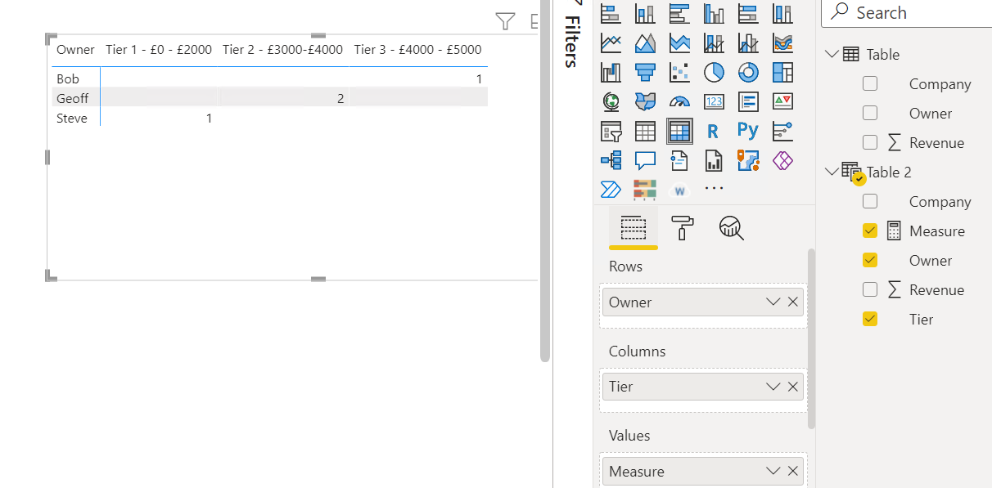Check Company under Table

click(x=870, y=83)
